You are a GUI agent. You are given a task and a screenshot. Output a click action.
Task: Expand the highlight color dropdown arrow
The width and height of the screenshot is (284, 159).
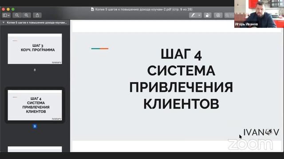199,15
